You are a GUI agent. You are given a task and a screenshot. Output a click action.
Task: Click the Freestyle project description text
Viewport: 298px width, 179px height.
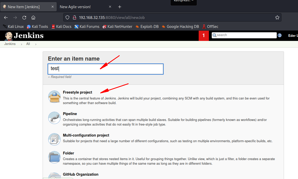click(166, 101)
